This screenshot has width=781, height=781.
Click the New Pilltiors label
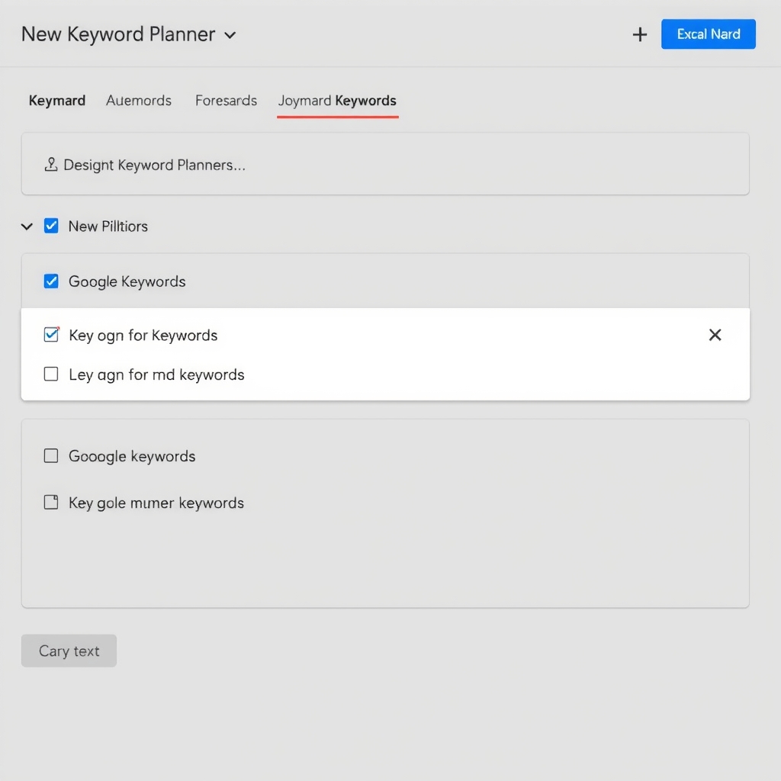coord(108,226)
